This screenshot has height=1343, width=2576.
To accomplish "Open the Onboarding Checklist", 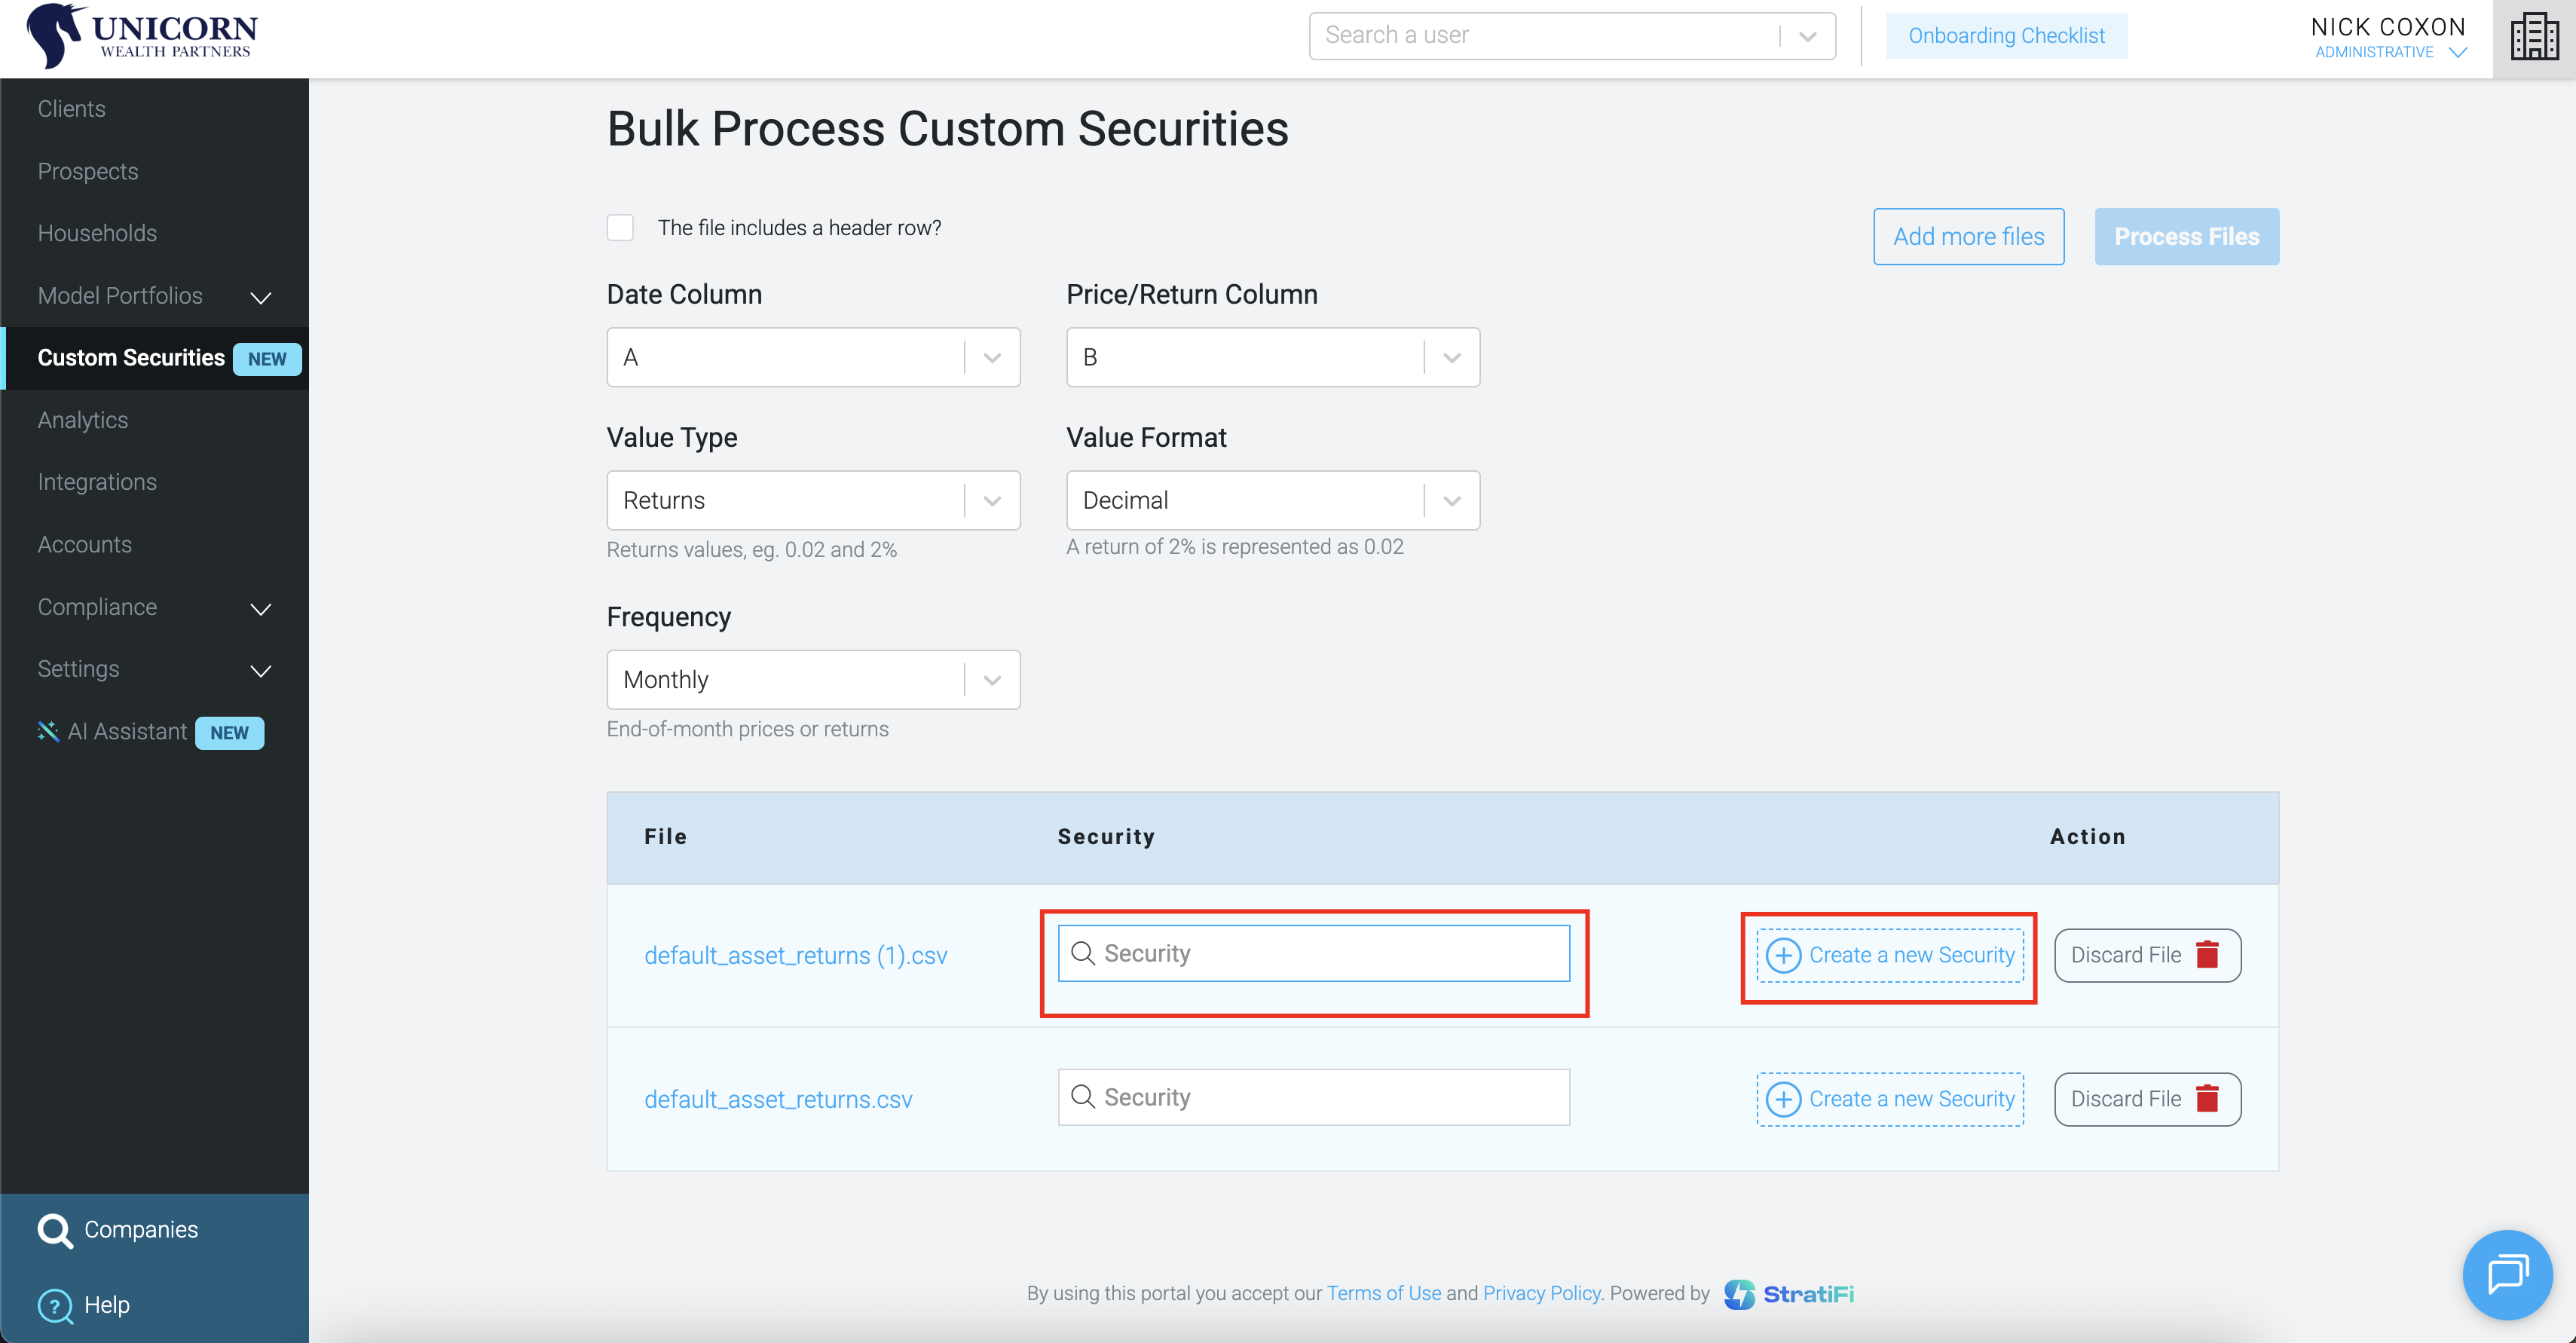I will click(x=2006, y=36).
